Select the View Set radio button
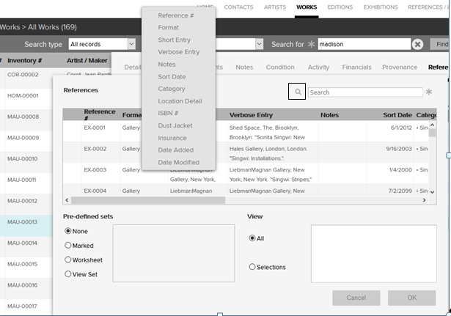This screenshot has height=316, width=451. tap(68, 274)
